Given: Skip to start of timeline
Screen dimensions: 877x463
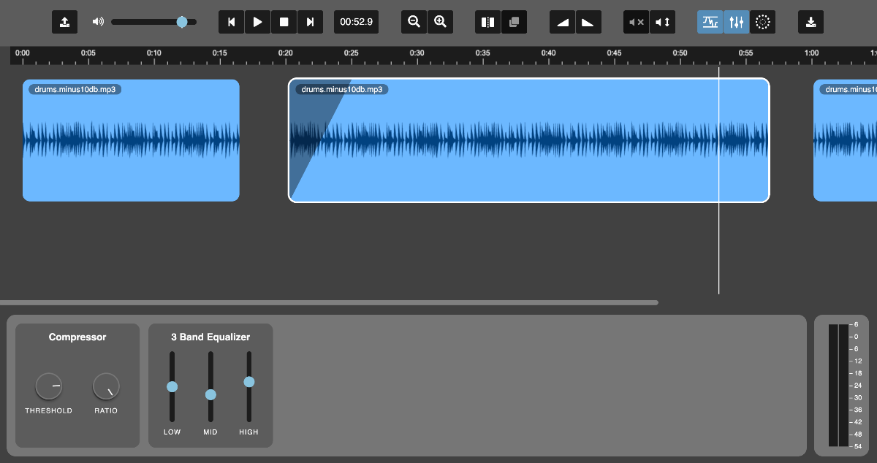Looking at the screenshot, I should coord(232,22).
